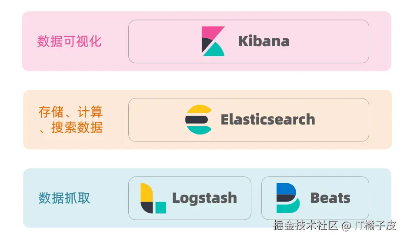Image resolution: width=404 pixels, height=239 pixels.
Task: Select the Beats text label
Action: point(330,198)
